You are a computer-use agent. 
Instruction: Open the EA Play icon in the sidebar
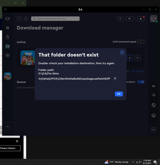[8, 55]
